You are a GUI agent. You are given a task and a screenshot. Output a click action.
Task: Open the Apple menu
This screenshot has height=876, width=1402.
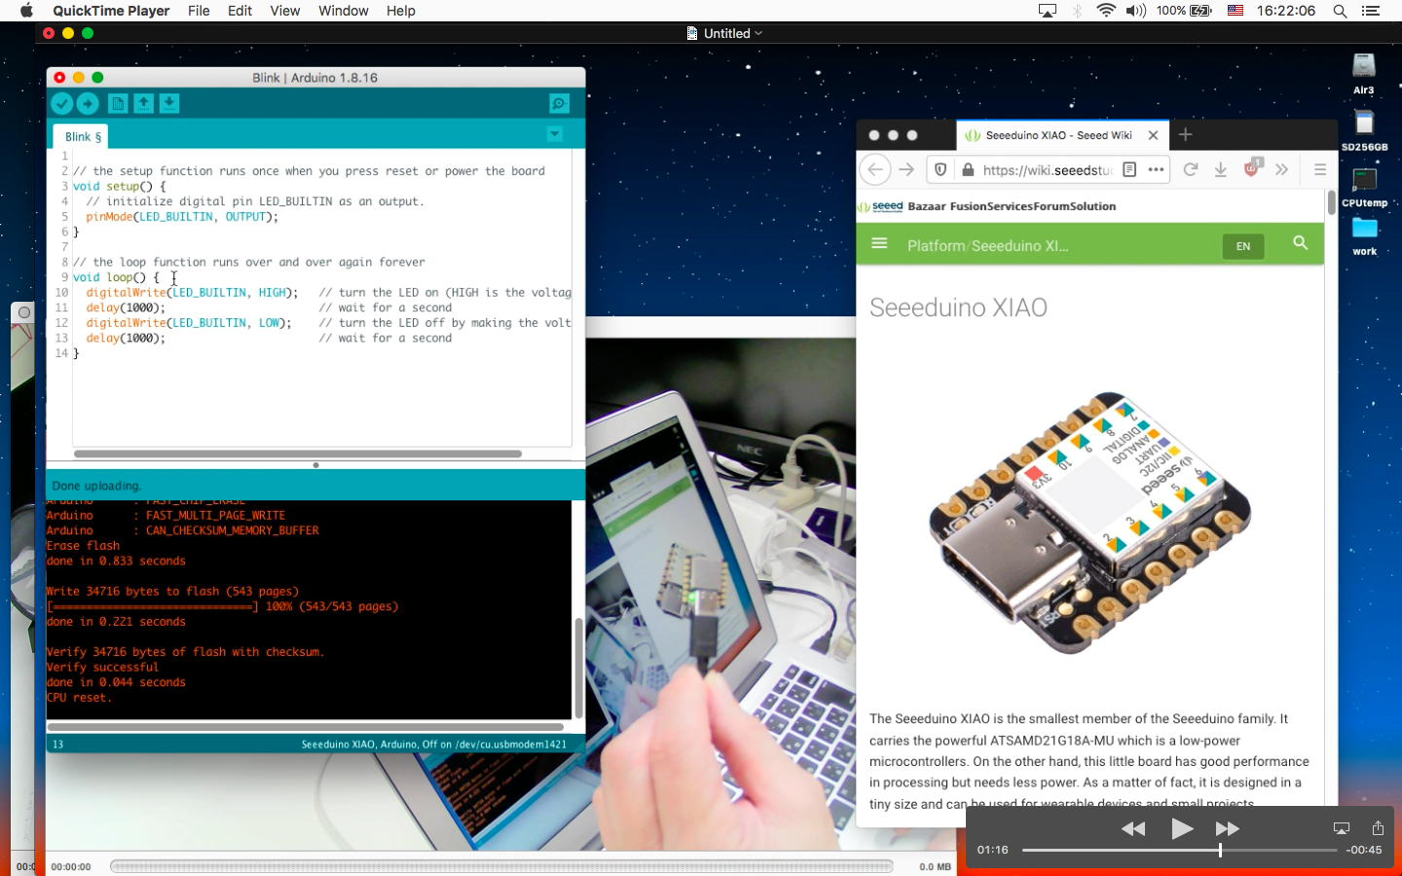tap(26, 11)
